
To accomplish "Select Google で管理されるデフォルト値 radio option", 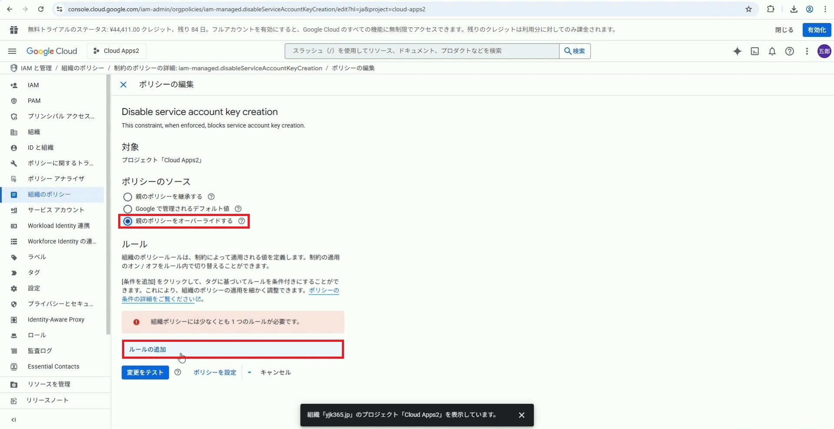I will [x=128, y=209].
